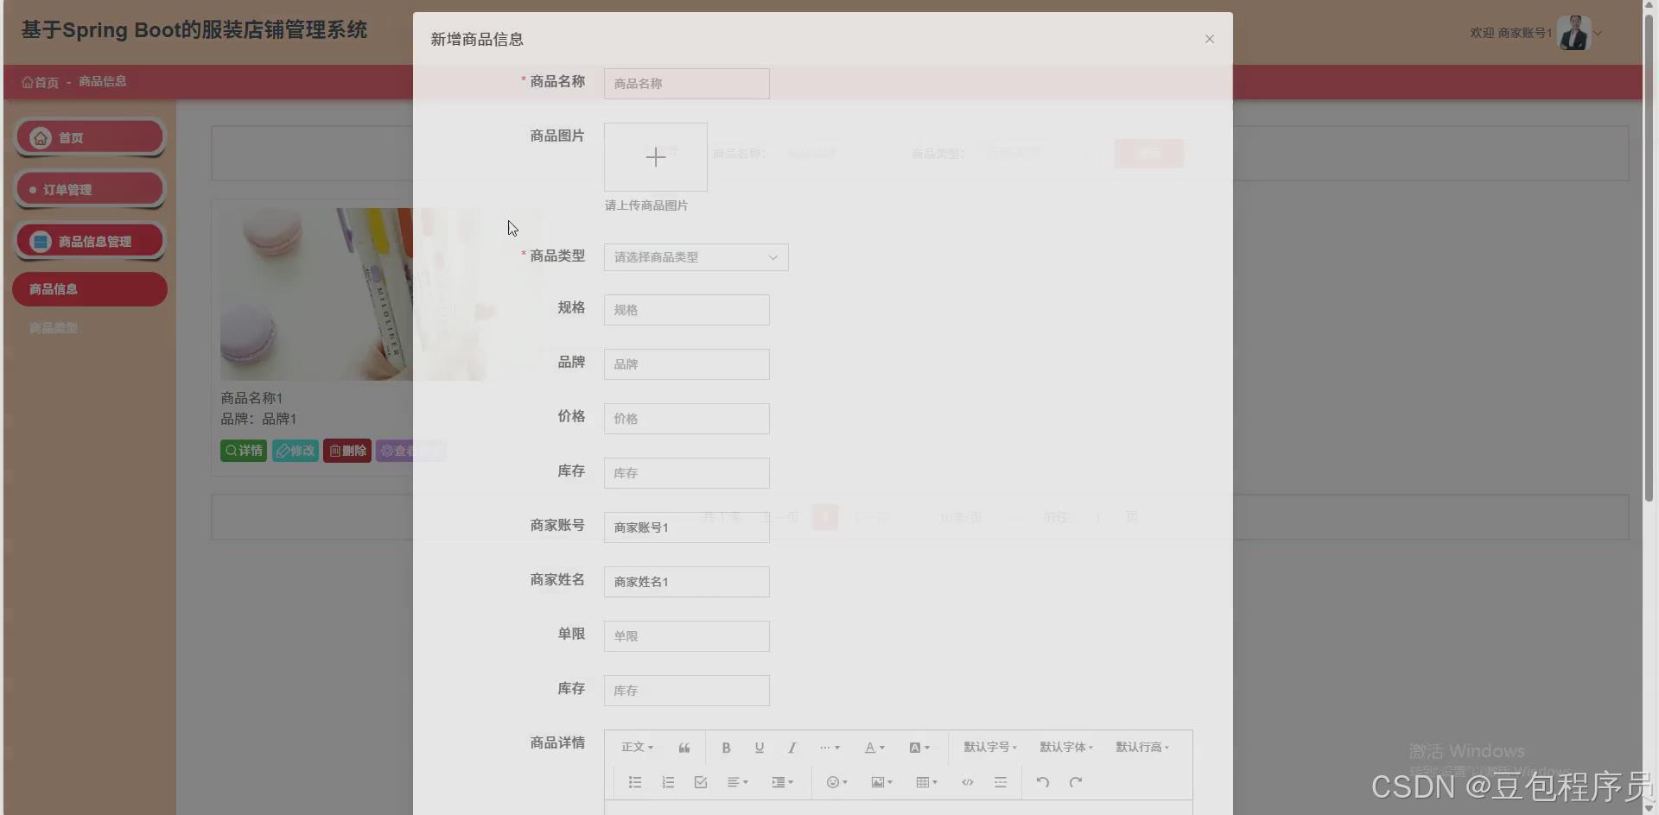
Task: Apply underline formatting in the editor
Action: (759, 747)
